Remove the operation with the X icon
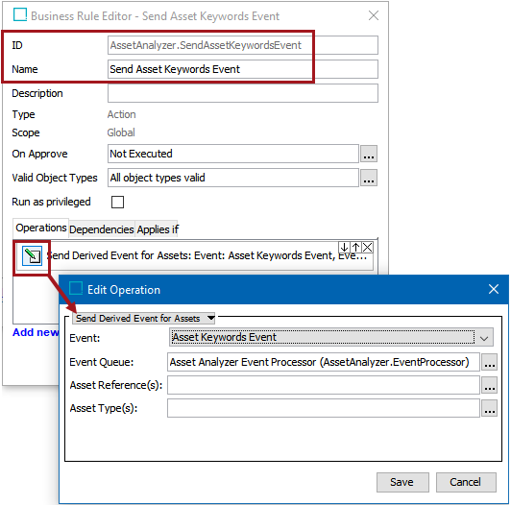Viewport: 511px width, 505px height. pos(368,248)
